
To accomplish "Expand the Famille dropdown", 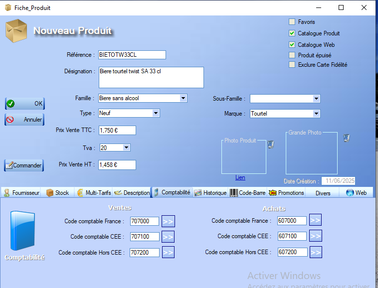I will pyautogui.click(x=183, y=98).
